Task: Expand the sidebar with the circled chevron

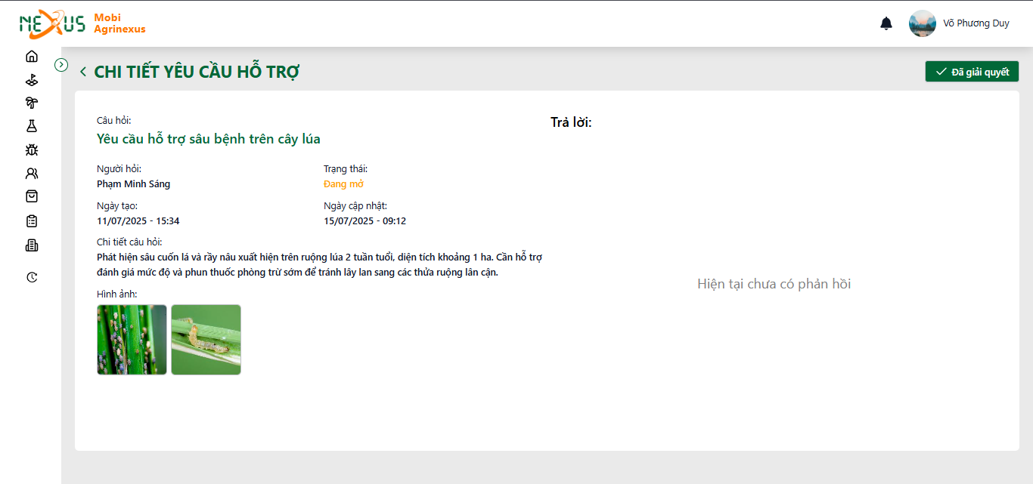Action: (62, 65)
